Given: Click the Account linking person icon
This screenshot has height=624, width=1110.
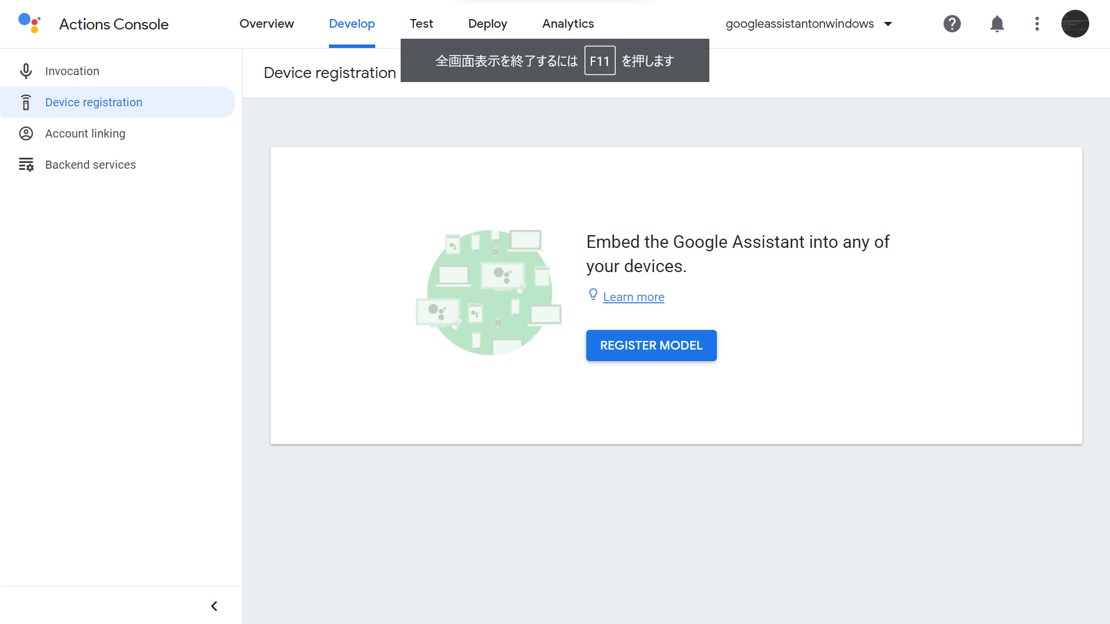Looking at the screenshot, I should click(x=26, y=133).
